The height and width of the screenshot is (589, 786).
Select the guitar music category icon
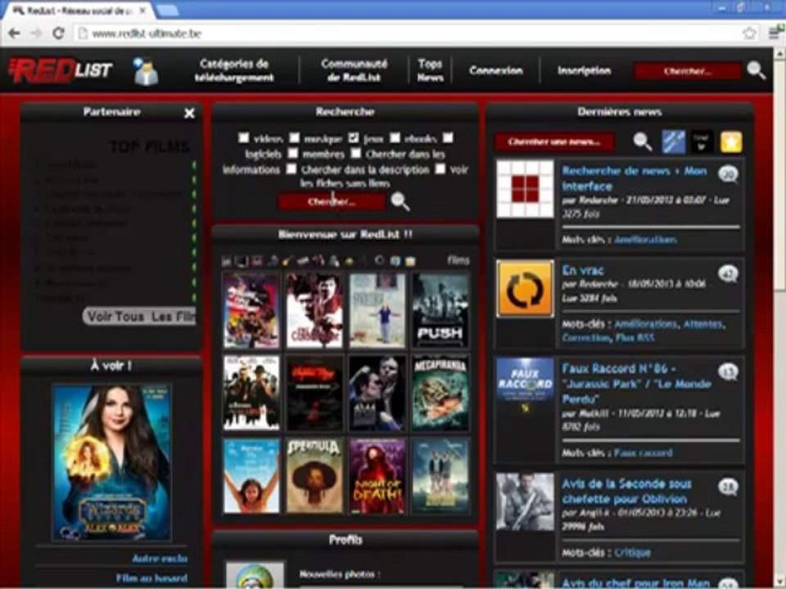click(287, 260)
